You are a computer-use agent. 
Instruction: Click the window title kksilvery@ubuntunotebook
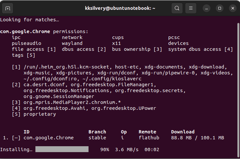point(120,8)
